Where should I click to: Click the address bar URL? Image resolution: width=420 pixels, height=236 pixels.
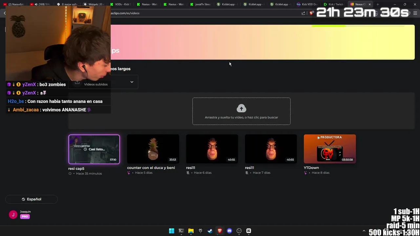point(125,13)
